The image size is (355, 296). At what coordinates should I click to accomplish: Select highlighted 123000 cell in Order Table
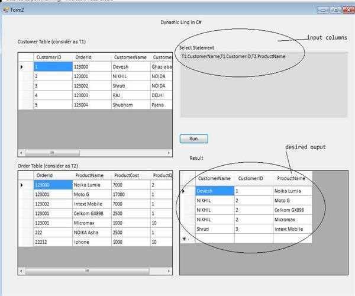(52, 185)
